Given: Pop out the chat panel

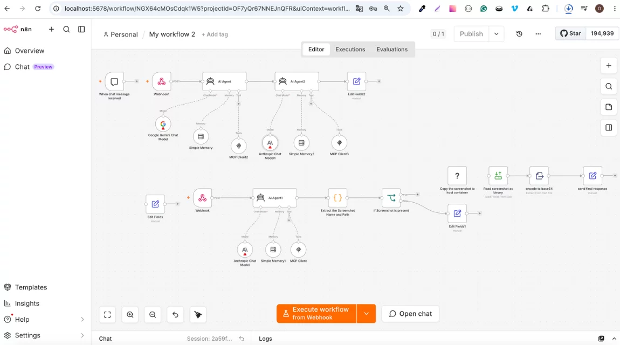Looking at the screenshot, I should (601, 339).
